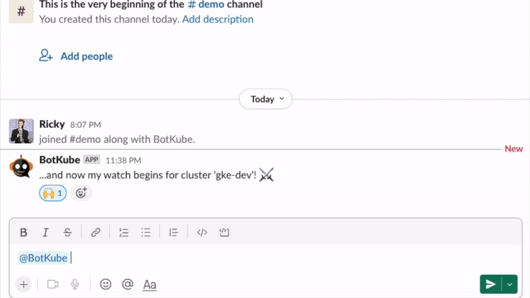Image resolution: width=530 pixels, height=298 pixels.
Task: Toggle italic text formatting
Action: point(46,232)
